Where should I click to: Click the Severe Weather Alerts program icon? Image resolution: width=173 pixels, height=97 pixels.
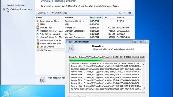[38, 21]
